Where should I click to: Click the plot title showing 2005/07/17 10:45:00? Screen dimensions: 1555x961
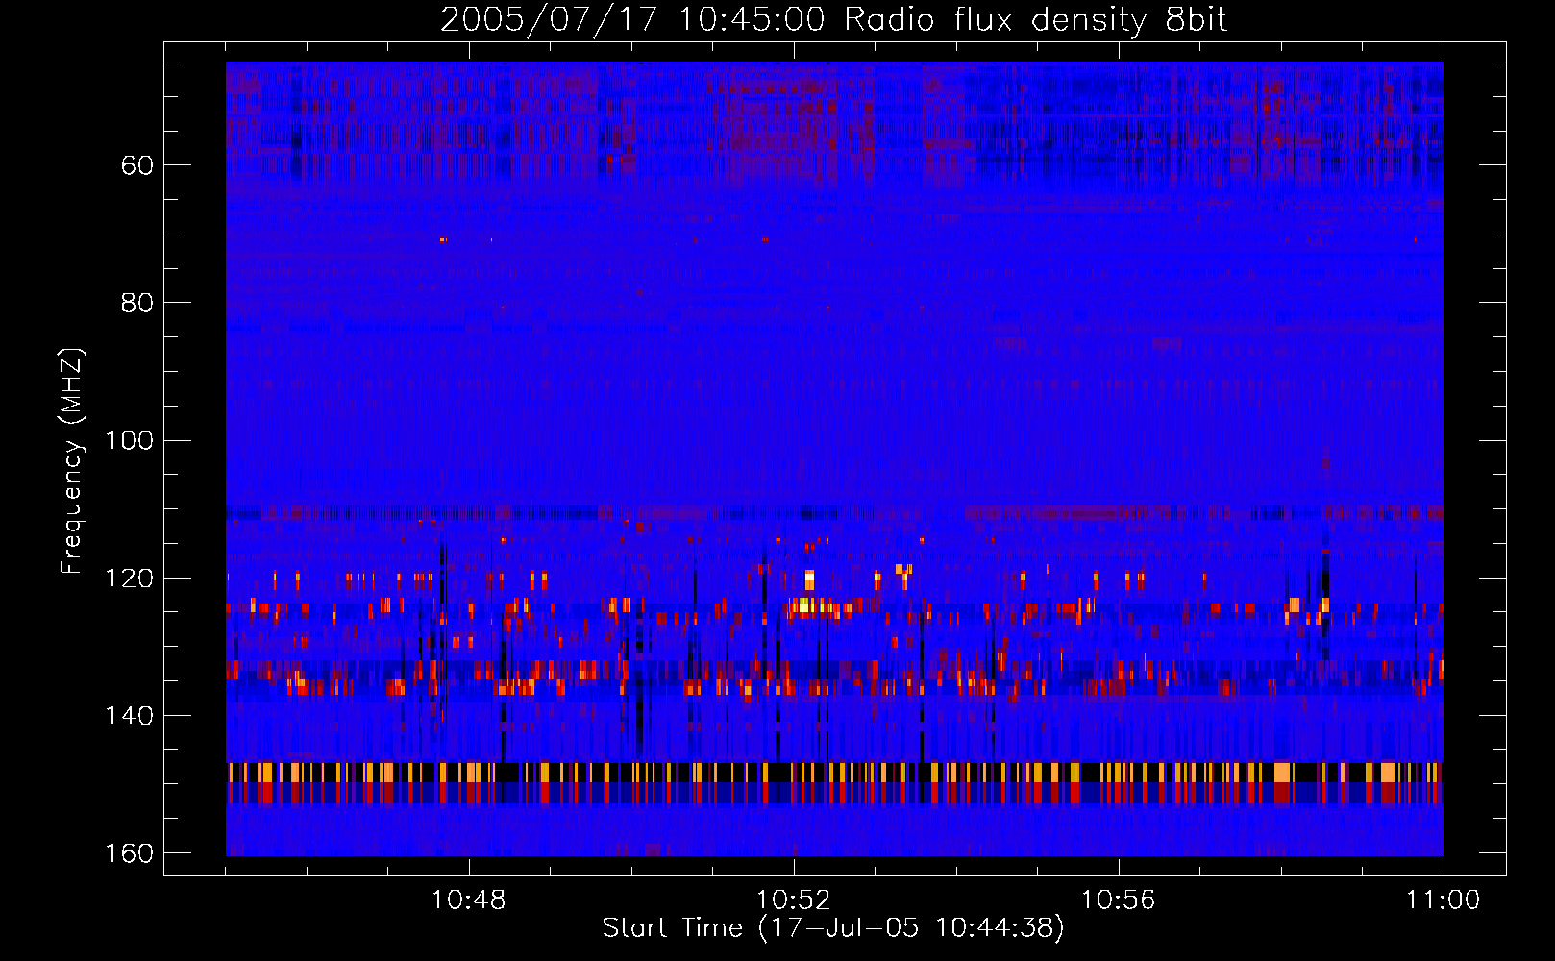[833, 20]
